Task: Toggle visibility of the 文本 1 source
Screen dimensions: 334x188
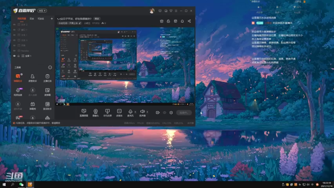Action: pyautogui.click(x=14, y=35)
